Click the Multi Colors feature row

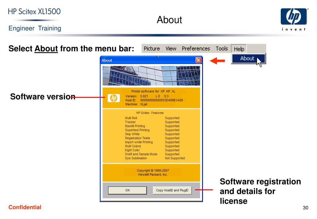(152, 146)
